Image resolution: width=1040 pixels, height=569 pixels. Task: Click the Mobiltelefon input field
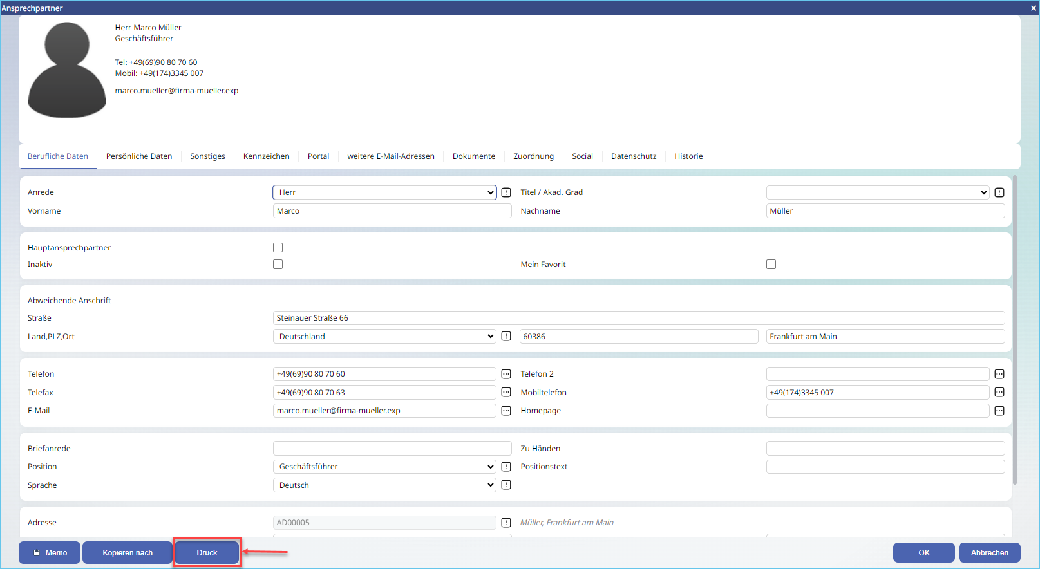878,393
